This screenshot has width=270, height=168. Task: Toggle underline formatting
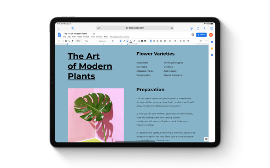pyautogui.click(x=127, y=41)
